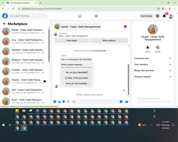Click the message input field
The image size is (178, 142).
96,102
